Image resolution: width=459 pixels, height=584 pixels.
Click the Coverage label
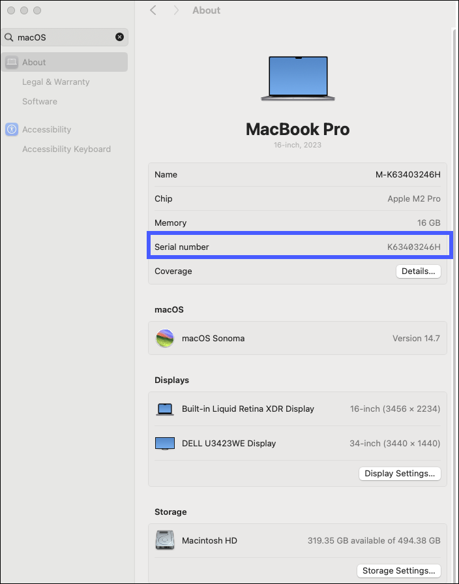173,271
